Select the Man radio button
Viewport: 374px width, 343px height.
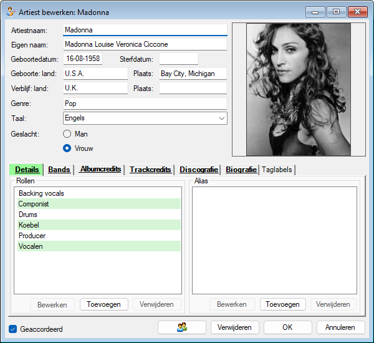click(67, 134)
